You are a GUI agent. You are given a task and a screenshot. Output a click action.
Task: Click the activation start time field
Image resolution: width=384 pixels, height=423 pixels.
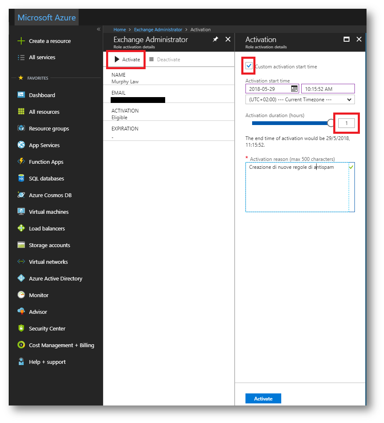[328, 89]
